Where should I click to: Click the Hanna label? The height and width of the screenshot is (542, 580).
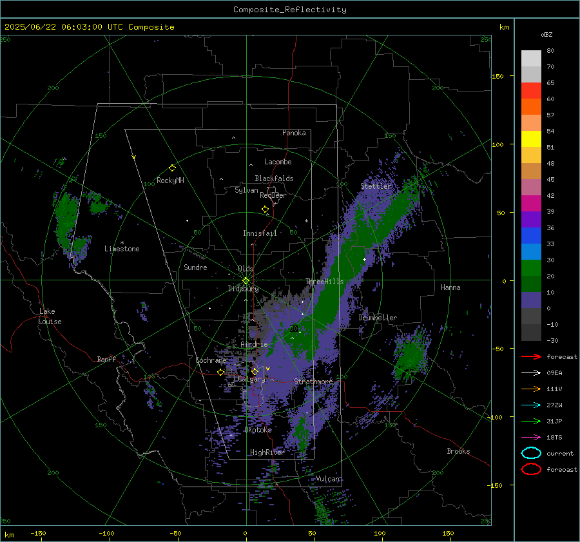click(450, 287)
